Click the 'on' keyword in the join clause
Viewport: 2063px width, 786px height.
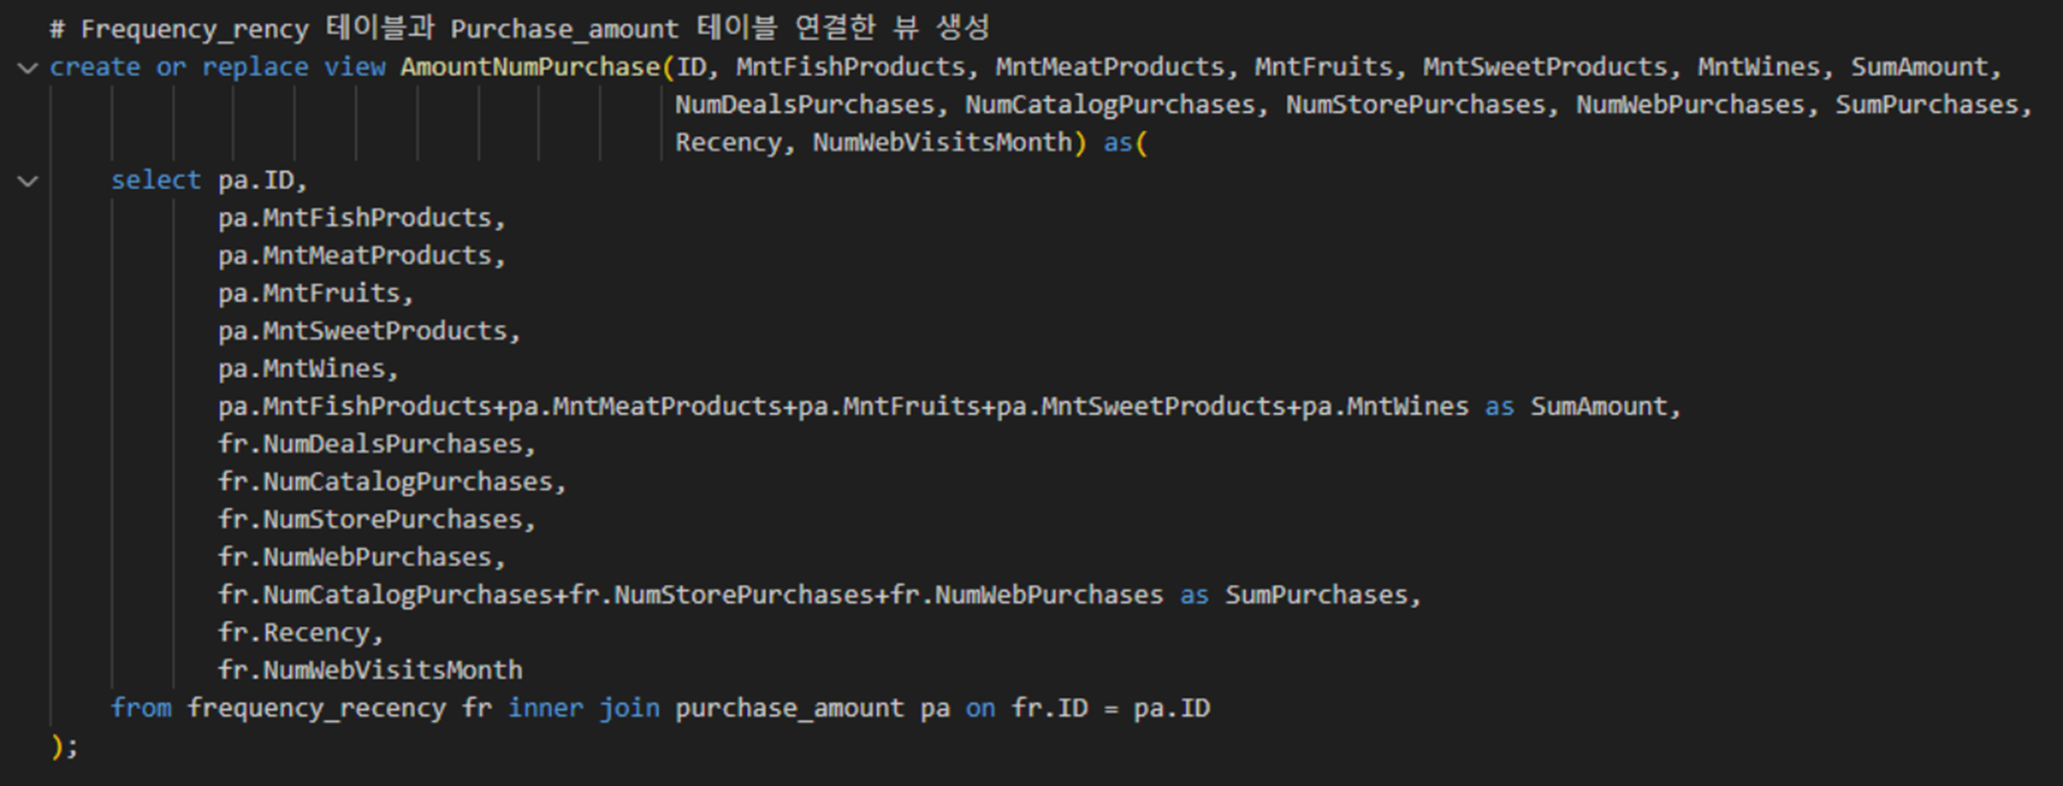point(981,709)
